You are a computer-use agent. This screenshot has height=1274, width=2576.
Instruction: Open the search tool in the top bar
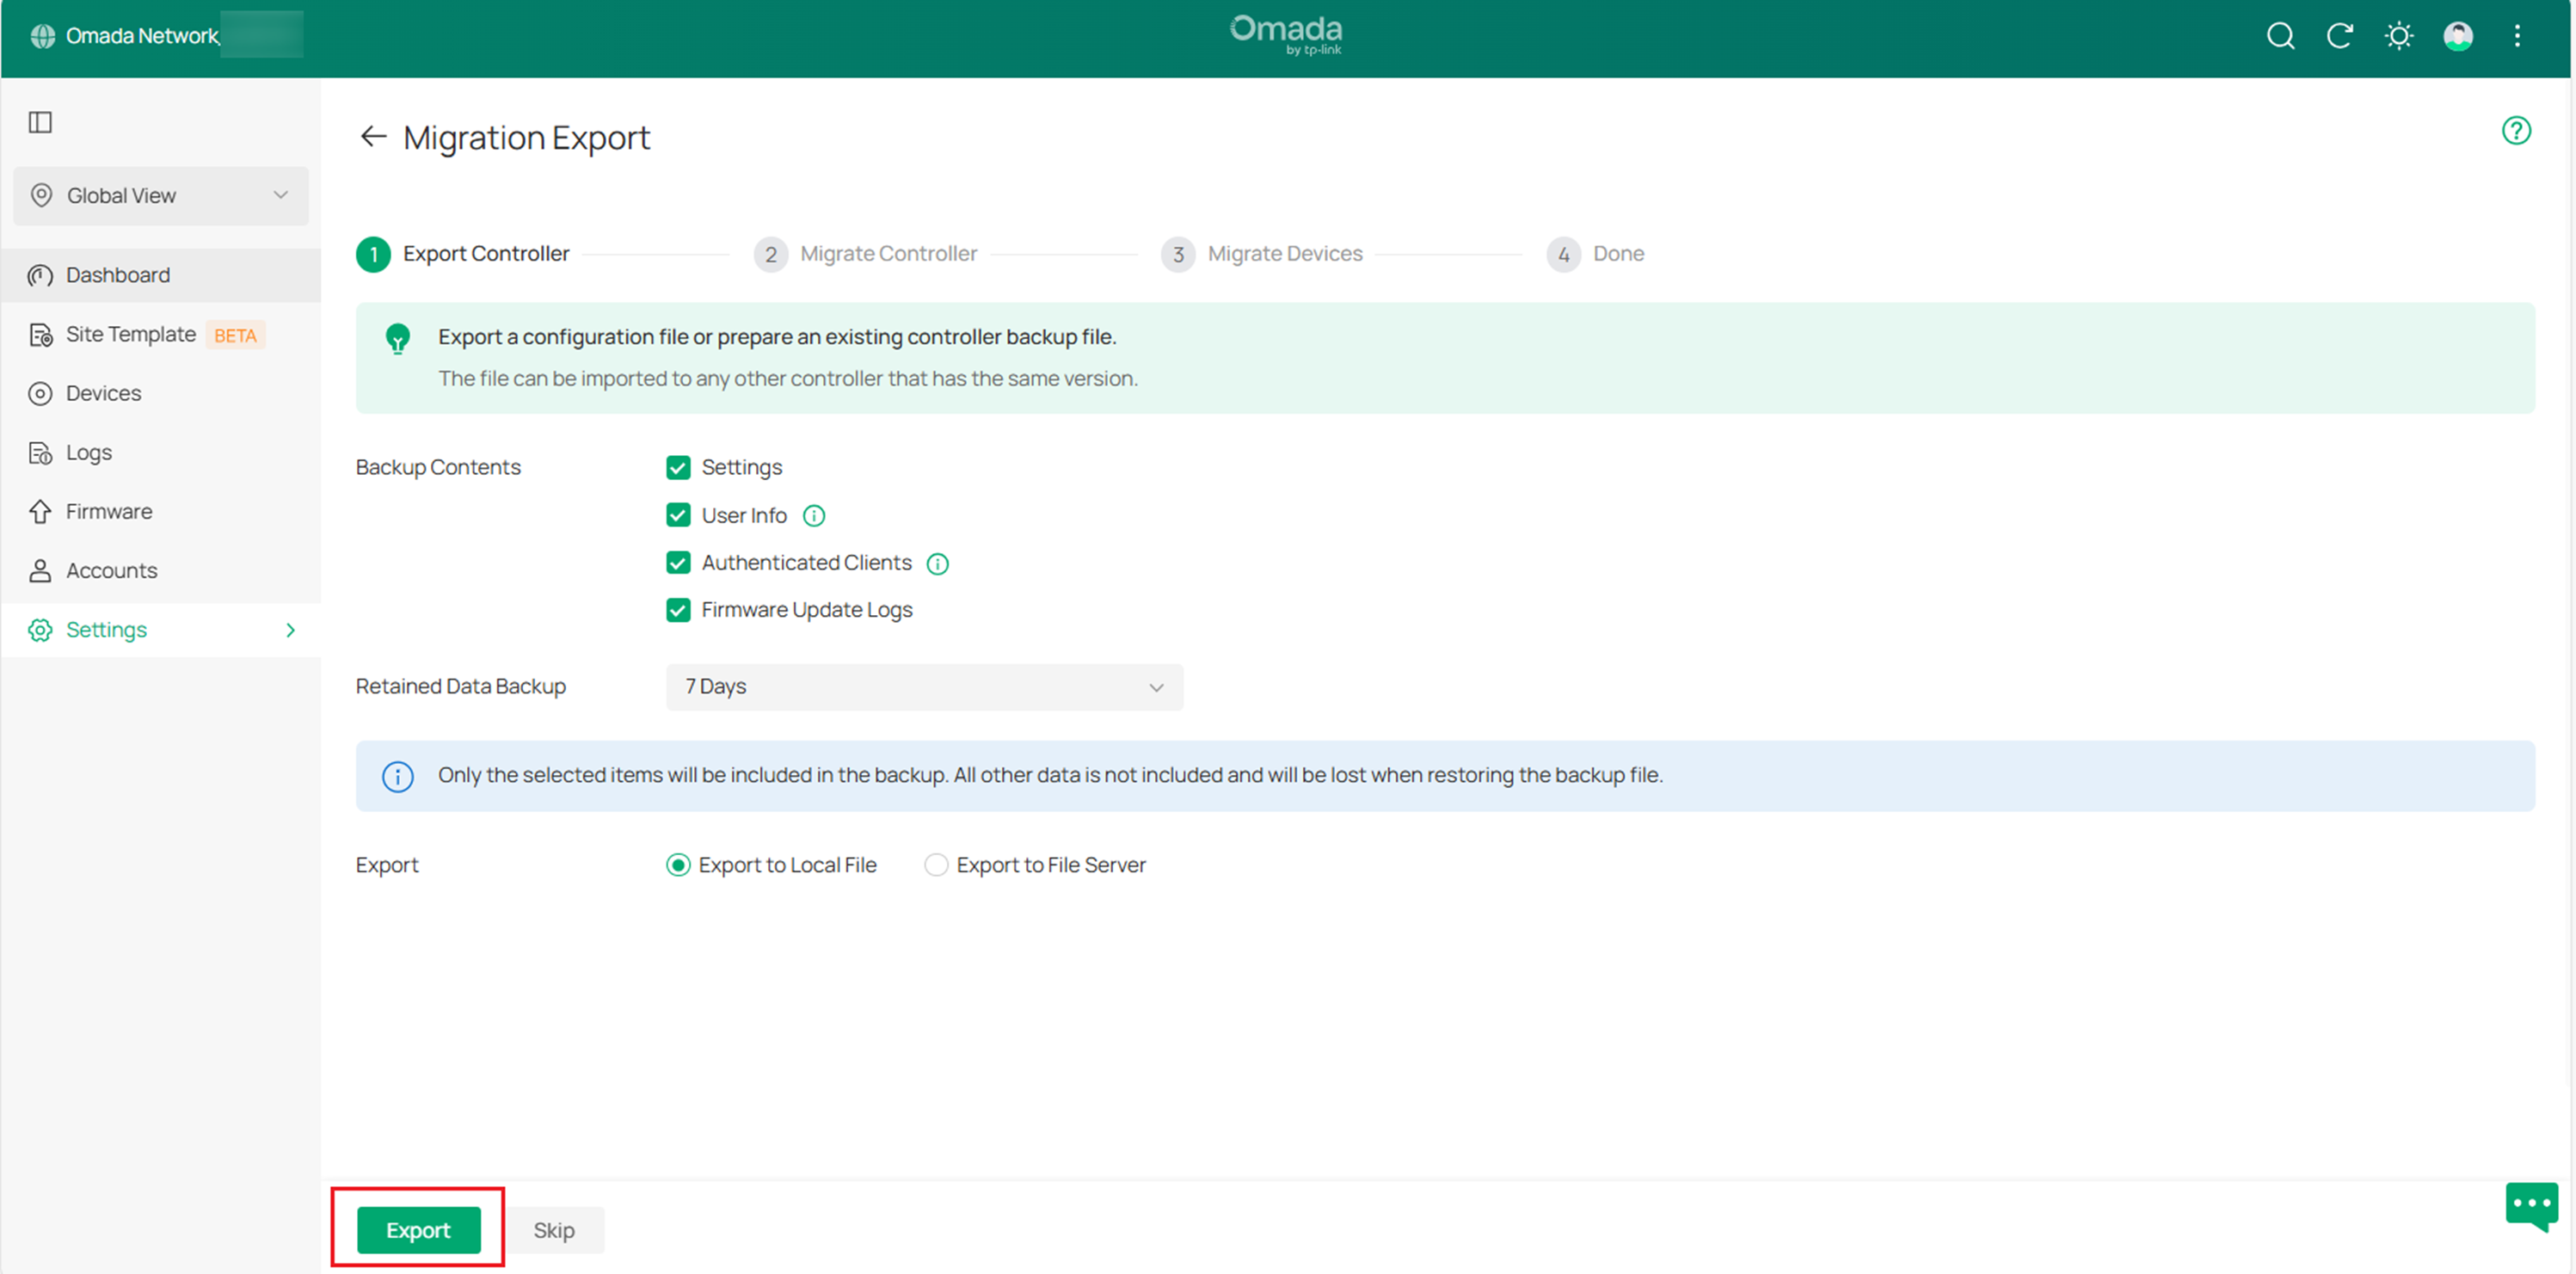click(2281, 36)
